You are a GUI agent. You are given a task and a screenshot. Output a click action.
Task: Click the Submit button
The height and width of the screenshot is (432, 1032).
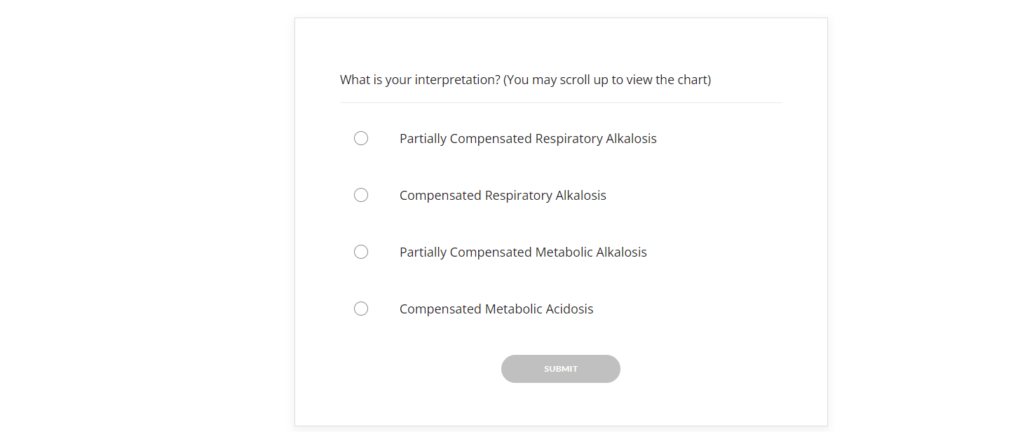560,369
